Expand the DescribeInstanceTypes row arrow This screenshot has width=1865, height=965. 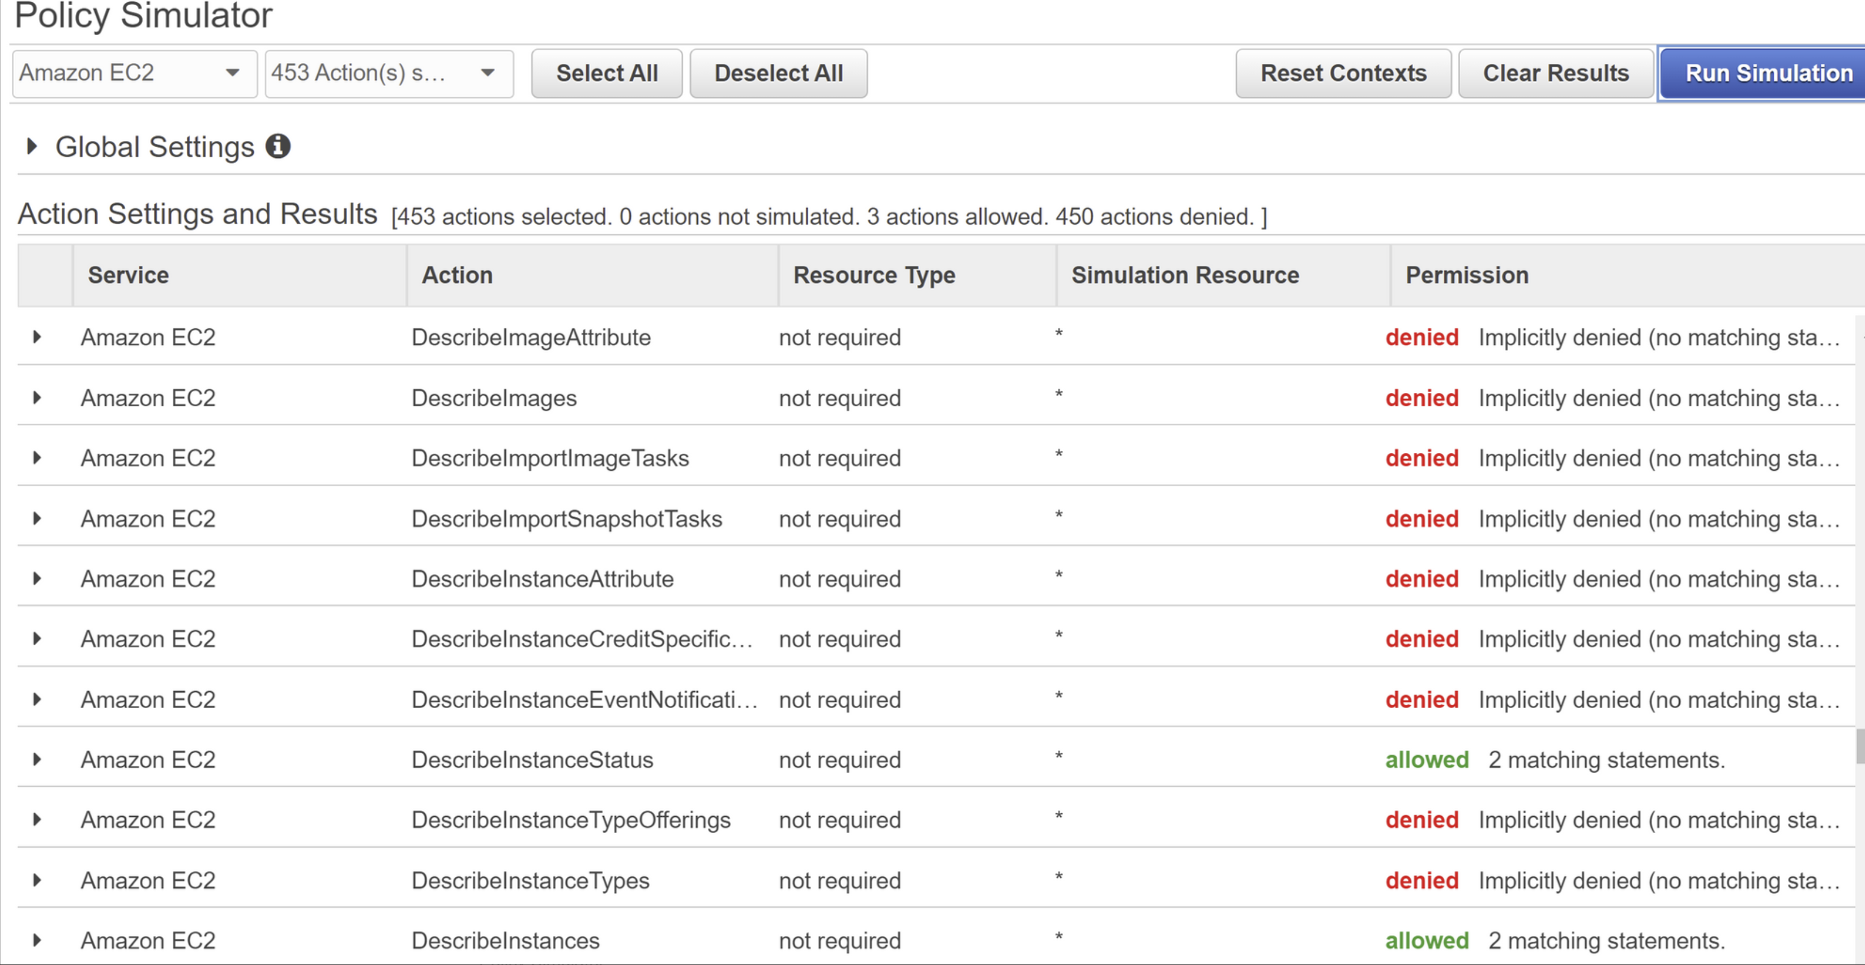(37, 880)
